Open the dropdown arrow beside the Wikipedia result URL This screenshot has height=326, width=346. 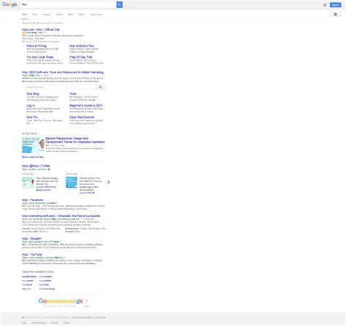tap(82, 219)
